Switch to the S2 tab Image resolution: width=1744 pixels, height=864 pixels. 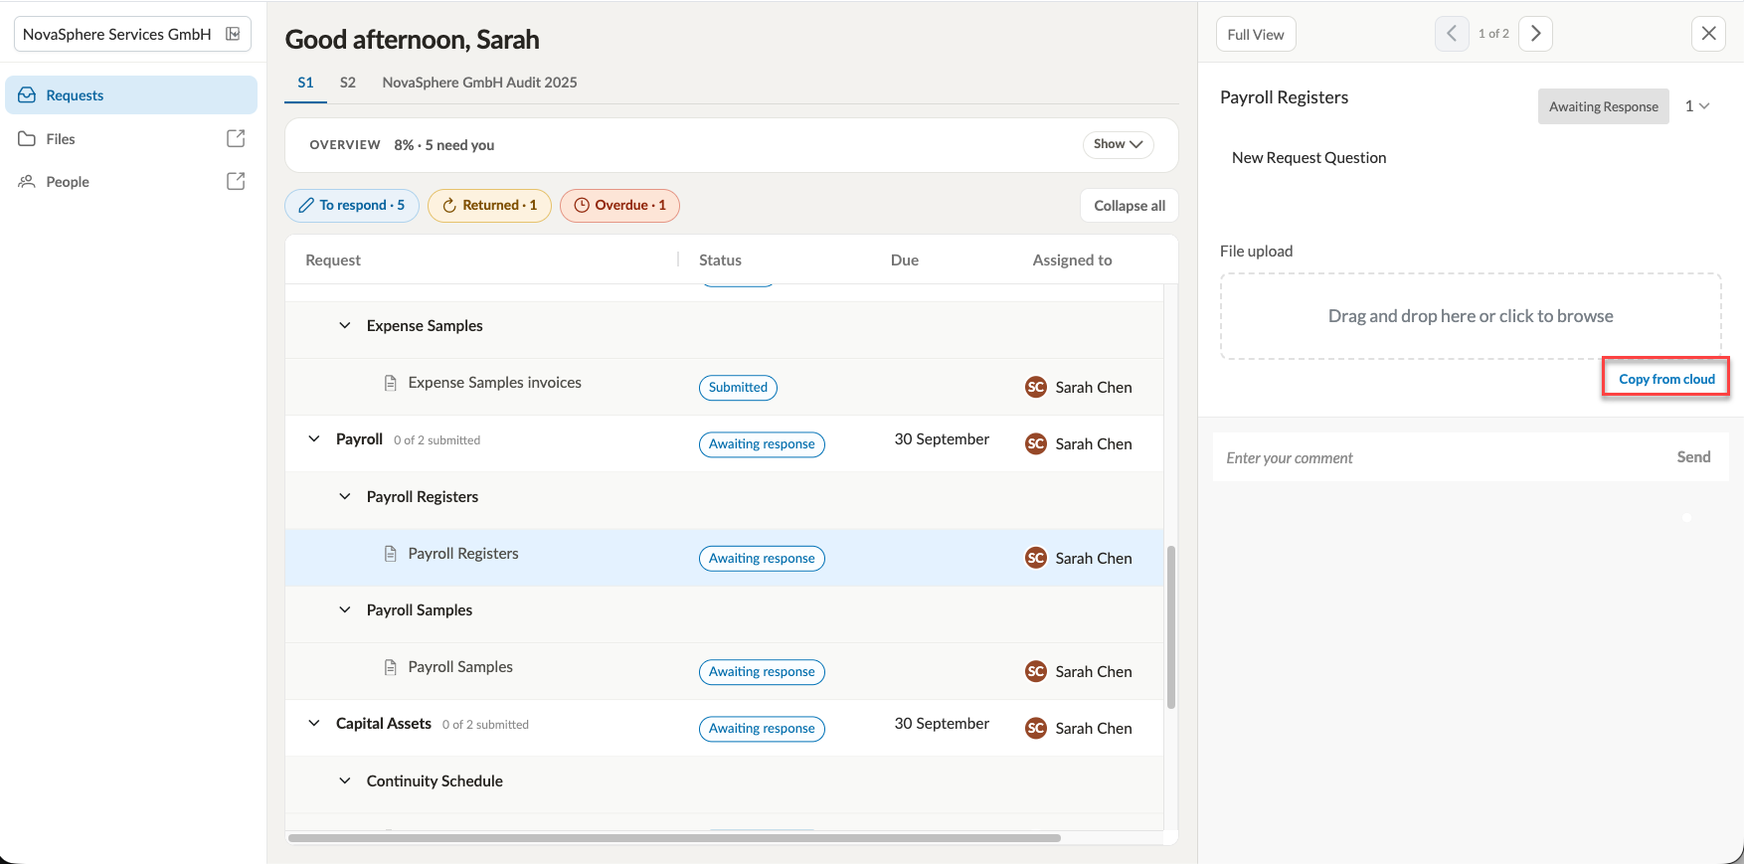click(348, 83)
